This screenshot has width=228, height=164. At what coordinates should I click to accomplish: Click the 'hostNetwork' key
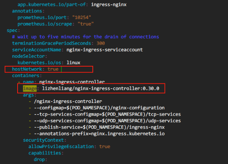pos(27,69)
